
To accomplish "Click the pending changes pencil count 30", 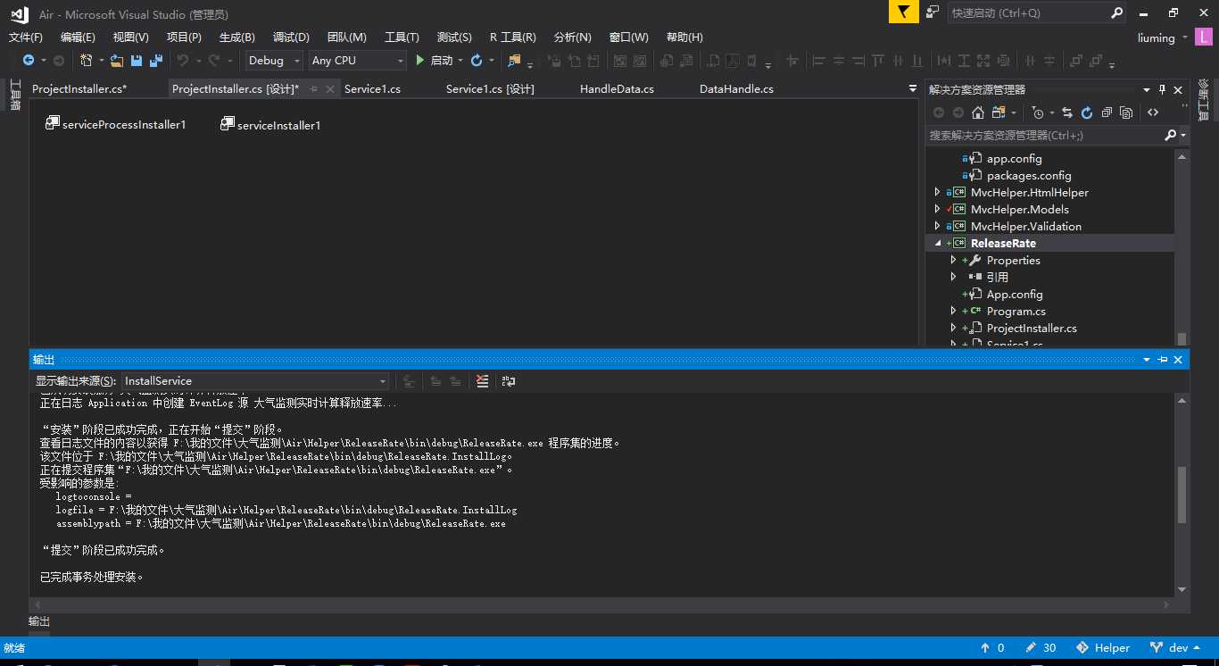I will (1041, 648).
